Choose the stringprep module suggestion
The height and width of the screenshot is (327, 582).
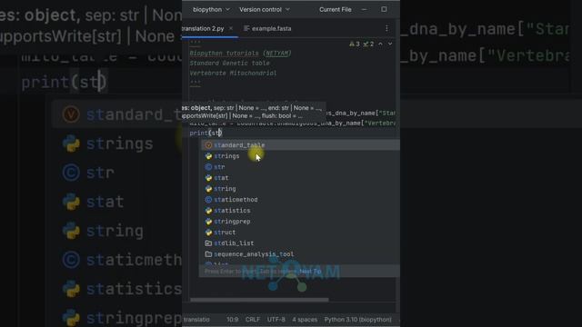point(300,222)
